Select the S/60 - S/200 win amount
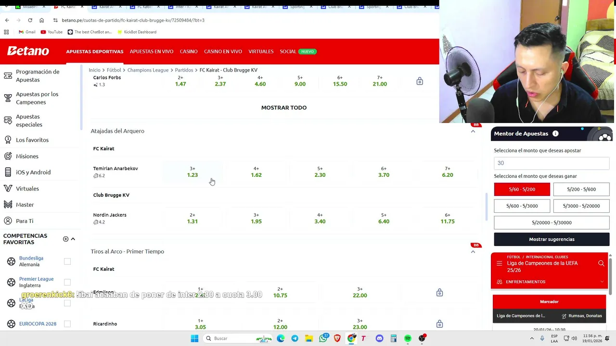Image resolution: width=616 pixels, height=346 pixels. [x=522, y=189]
